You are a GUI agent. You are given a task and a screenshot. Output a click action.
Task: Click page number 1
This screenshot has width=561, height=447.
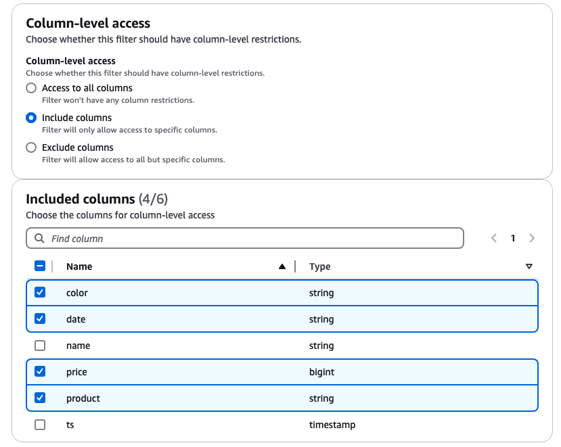click(513, 238)
